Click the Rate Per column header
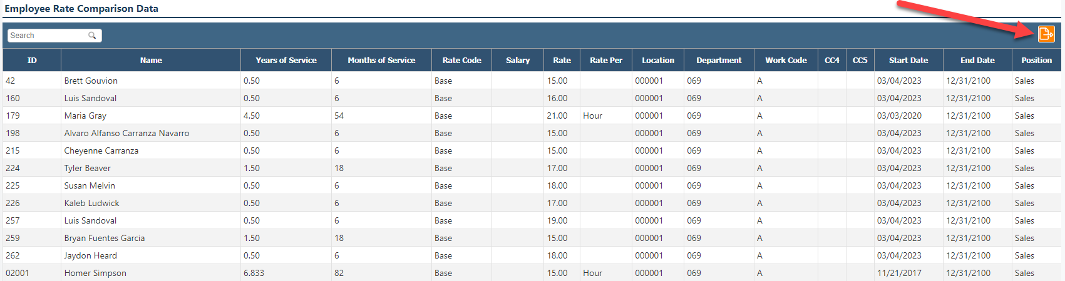The image size is (1065, 281). [606, 61]
